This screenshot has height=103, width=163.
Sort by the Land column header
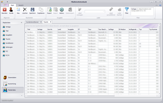click(x=62, y=29)
